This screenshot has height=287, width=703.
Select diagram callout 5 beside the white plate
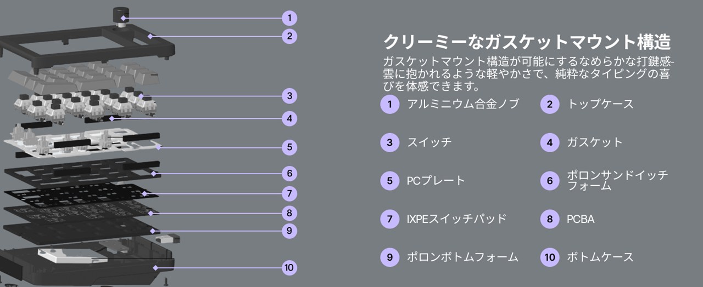(x=289, y=147)
